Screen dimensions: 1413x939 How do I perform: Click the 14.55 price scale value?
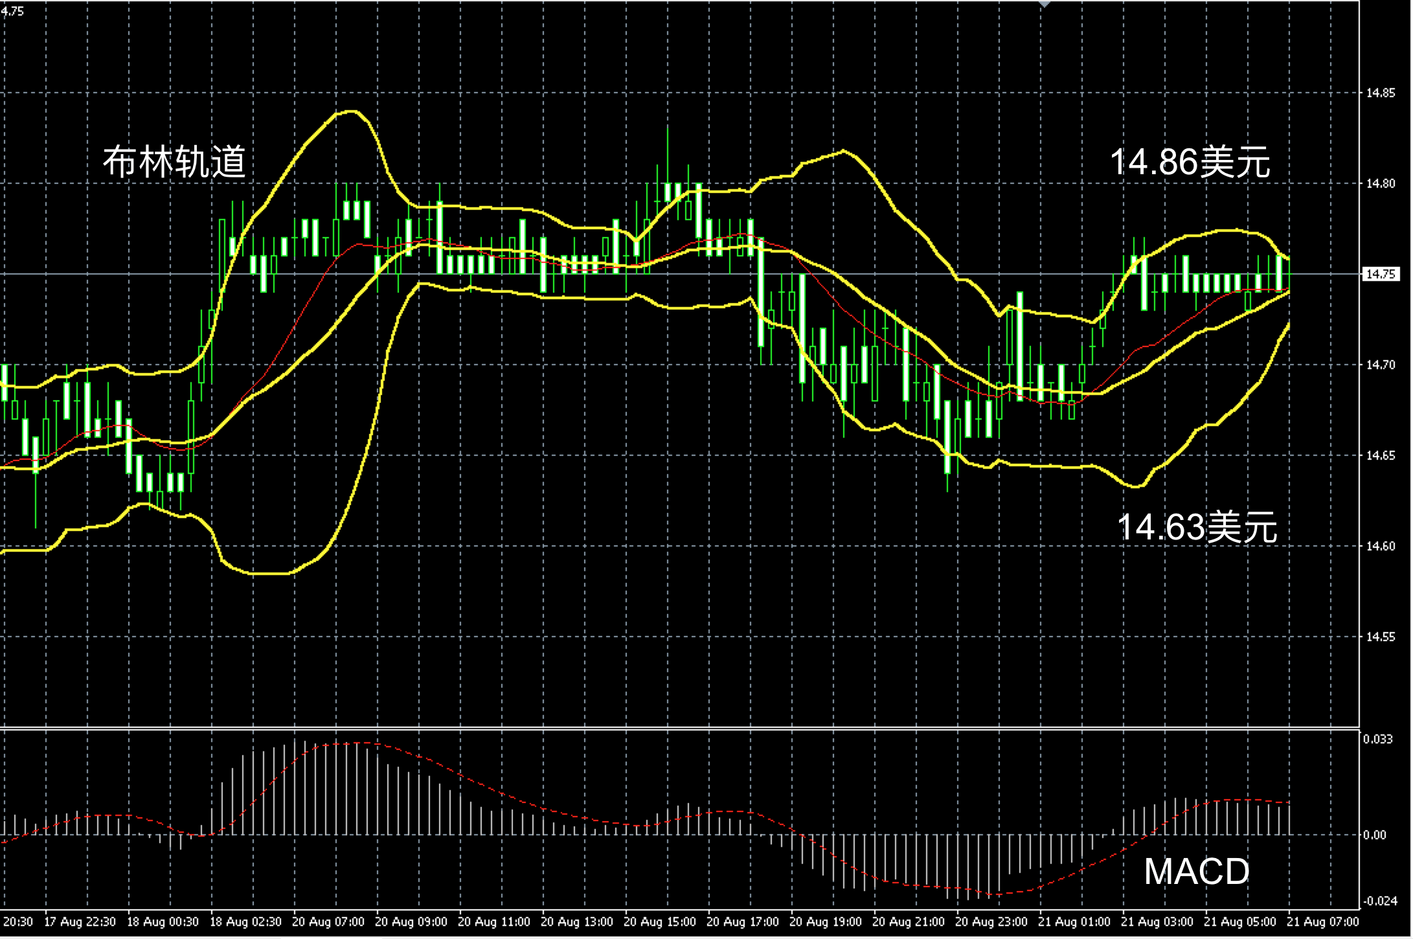tap(1381, 637)
